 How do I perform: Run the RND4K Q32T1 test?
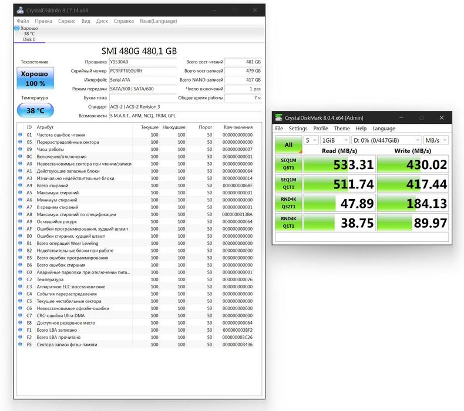(x=288, y=203)
